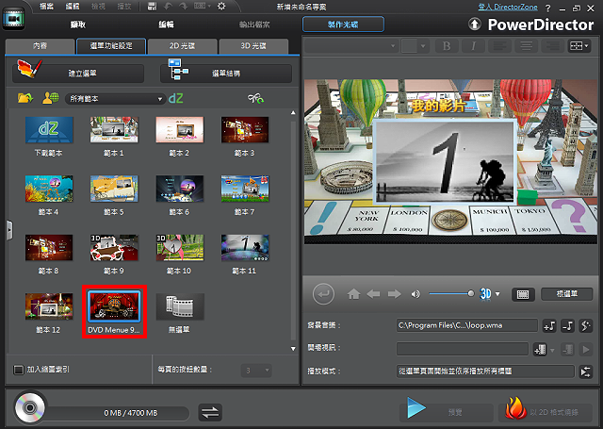Switch to the menu preferences tab
This screenshot has height=429, width=603.
click(111, 46)
